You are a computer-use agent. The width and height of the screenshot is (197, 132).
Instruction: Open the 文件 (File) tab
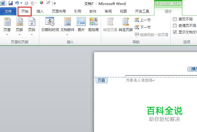coord(8,11)
